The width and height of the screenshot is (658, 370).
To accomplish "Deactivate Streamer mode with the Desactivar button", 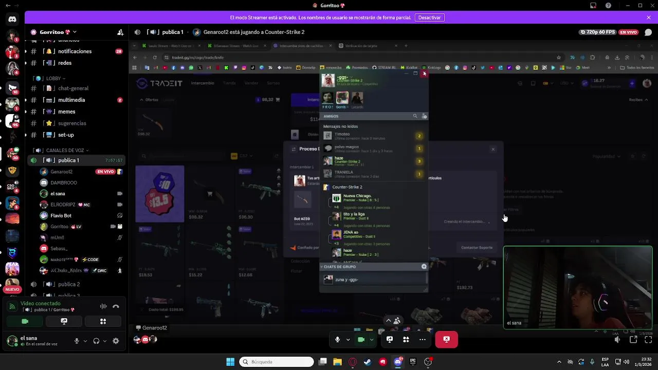I will coord(429,17).
